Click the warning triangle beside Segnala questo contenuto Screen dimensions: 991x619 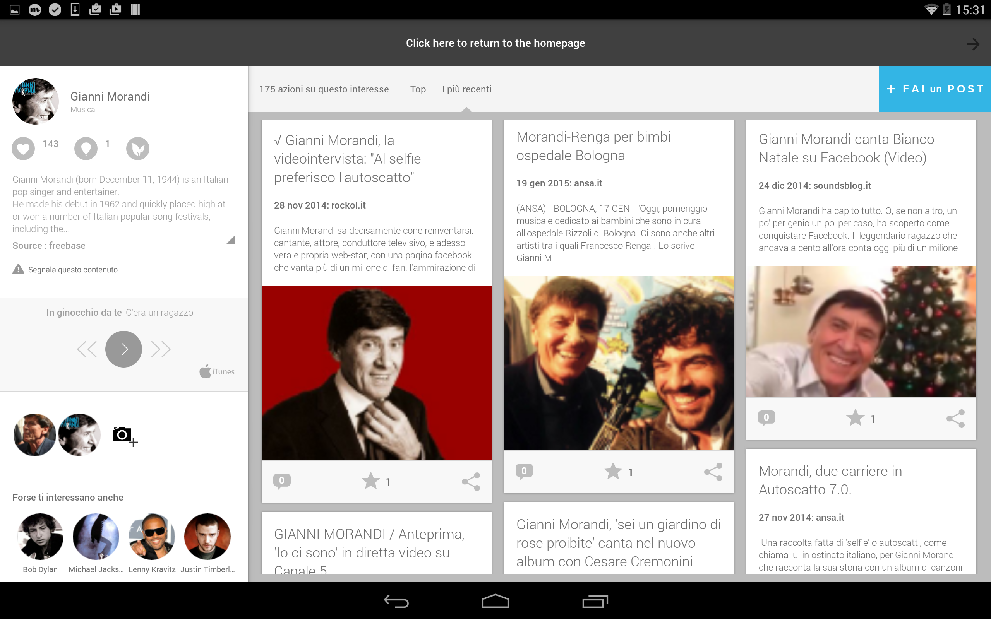(19, 269)
